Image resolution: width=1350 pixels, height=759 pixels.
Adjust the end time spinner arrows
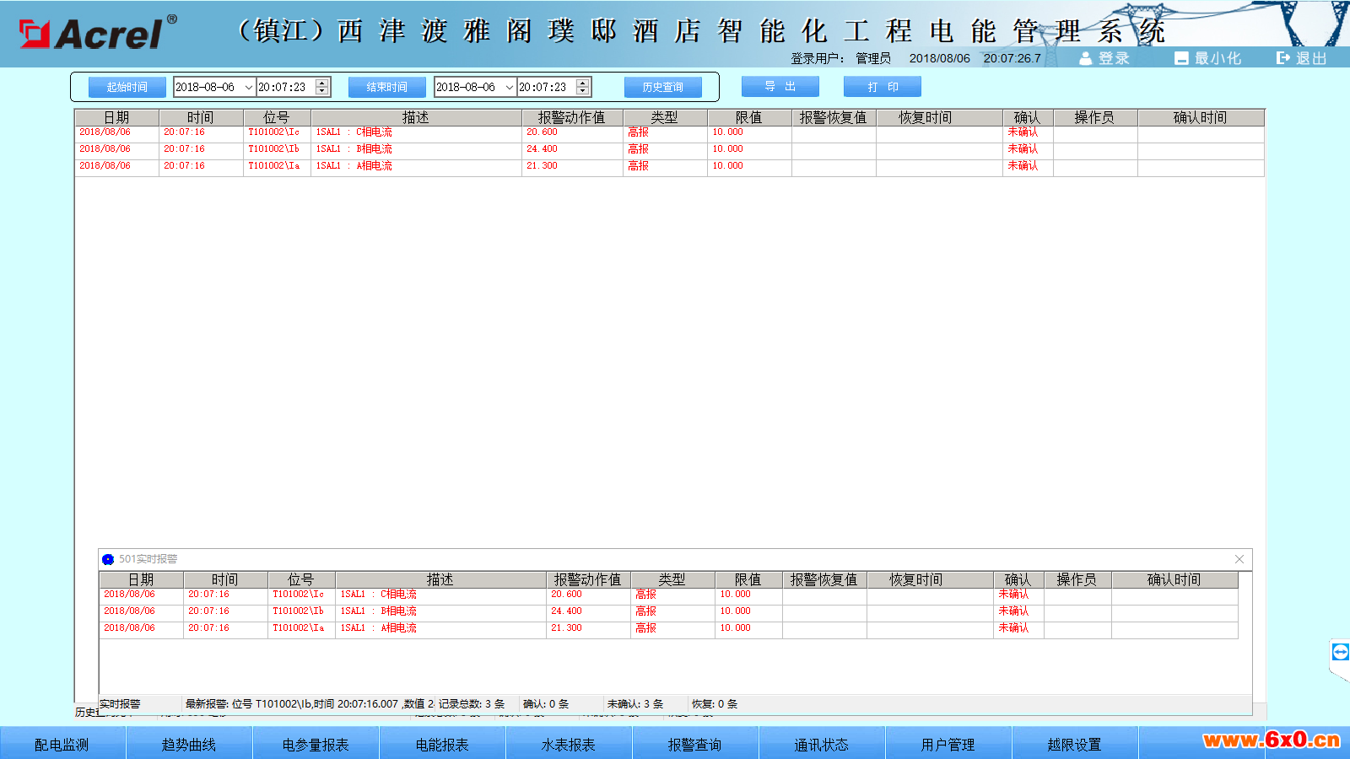pos(582,87)
